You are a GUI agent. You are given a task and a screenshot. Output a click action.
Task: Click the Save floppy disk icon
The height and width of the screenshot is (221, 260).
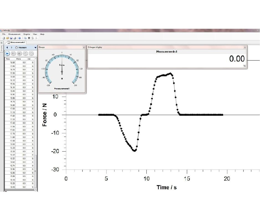point(11,38)
